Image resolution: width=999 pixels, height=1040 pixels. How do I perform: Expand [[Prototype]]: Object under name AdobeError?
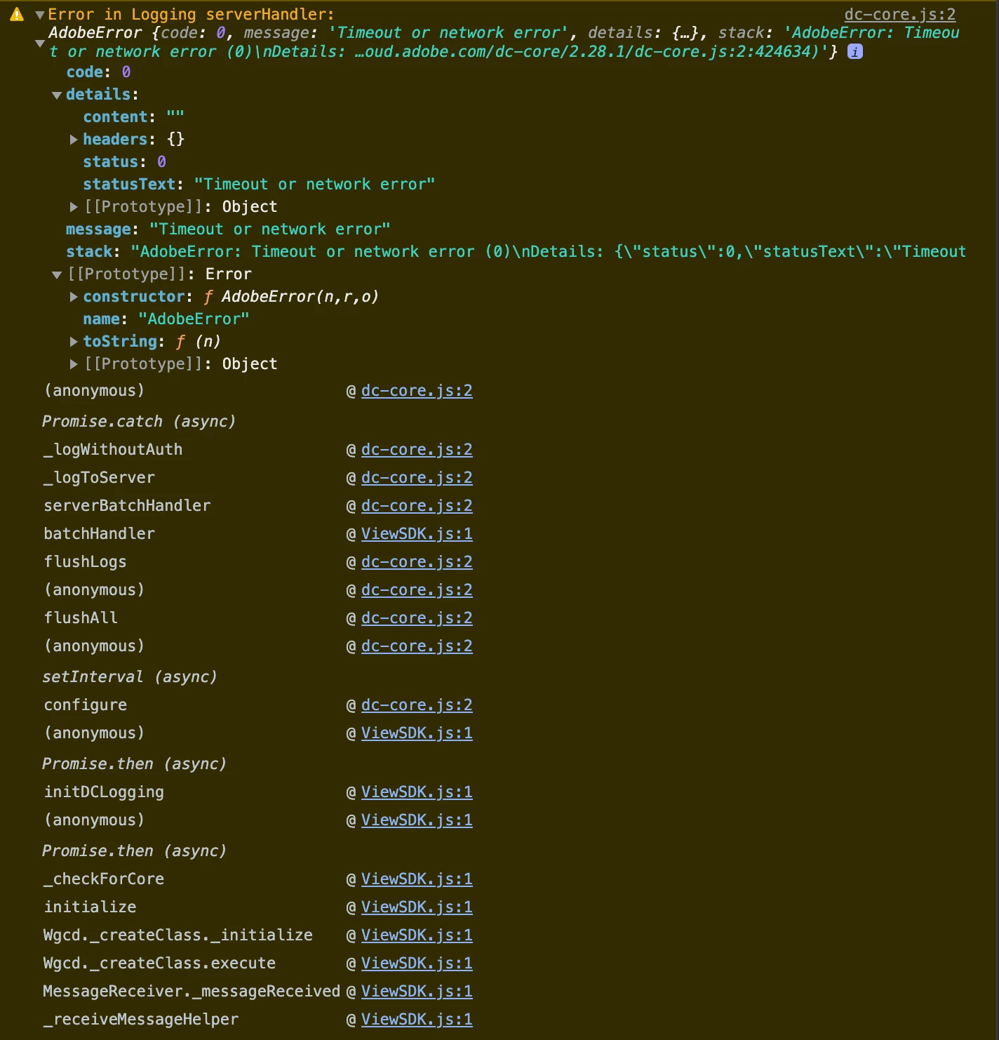coord(74,364)
